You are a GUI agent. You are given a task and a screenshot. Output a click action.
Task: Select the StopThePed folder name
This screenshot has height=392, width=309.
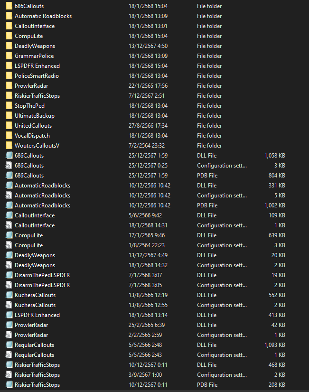coord(29,106)
